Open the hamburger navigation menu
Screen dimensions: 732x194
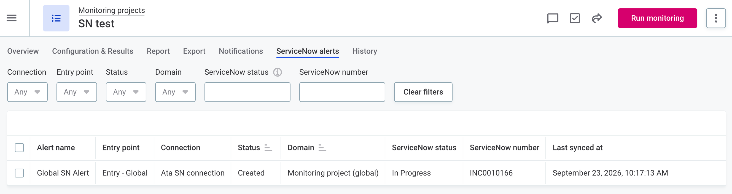[x=12, y=18]
